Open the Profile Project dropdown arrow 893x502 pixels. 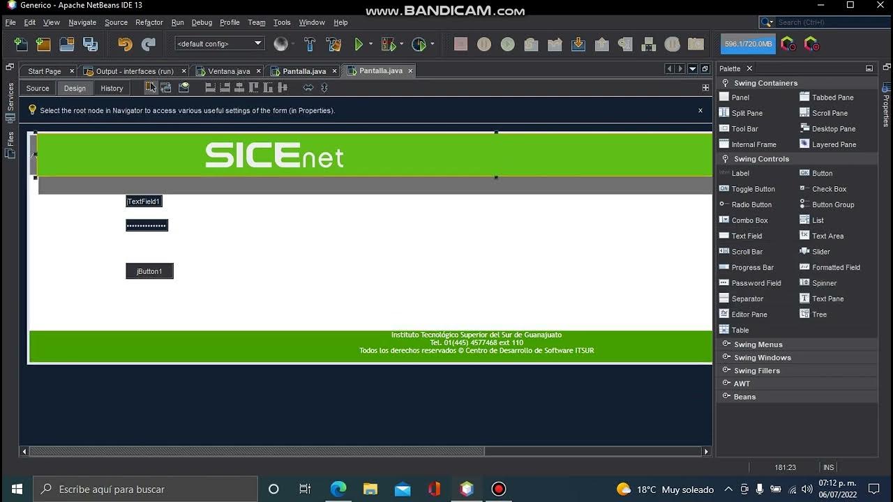[x=432, y=45]
